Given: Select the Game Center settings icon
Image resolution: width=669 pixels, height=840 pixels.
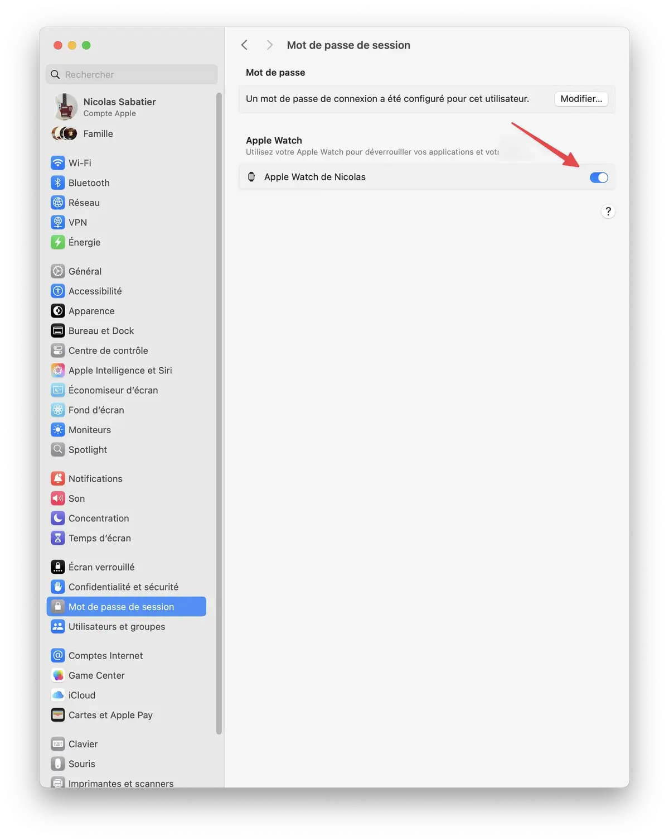Looking at the screenshot, I should point(58,675).
